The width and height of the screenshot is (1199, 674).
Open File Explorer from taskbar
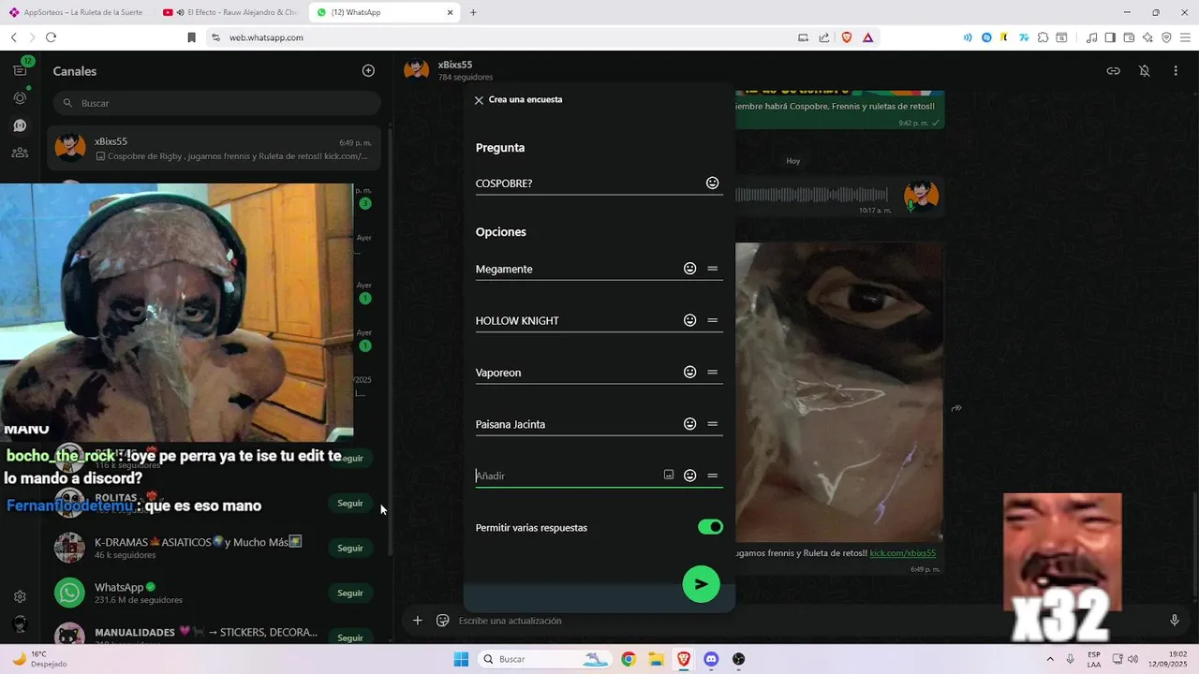tap(656, 659)
